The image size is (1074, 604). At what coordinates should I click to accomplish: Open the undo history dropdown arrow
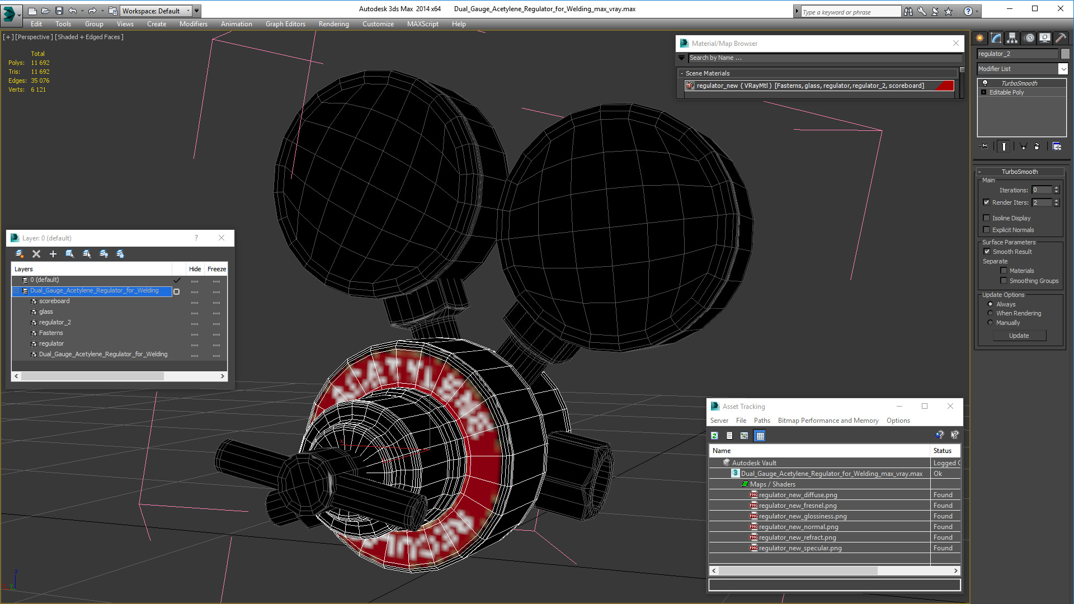(x=82, y=11)
